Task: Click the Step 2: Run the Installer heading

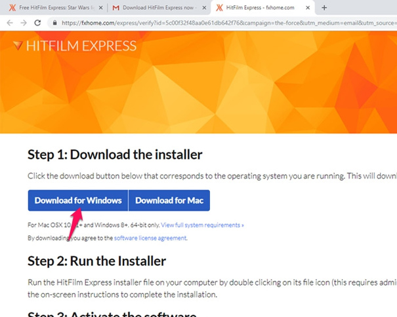Action: click(x=96, y=261)
